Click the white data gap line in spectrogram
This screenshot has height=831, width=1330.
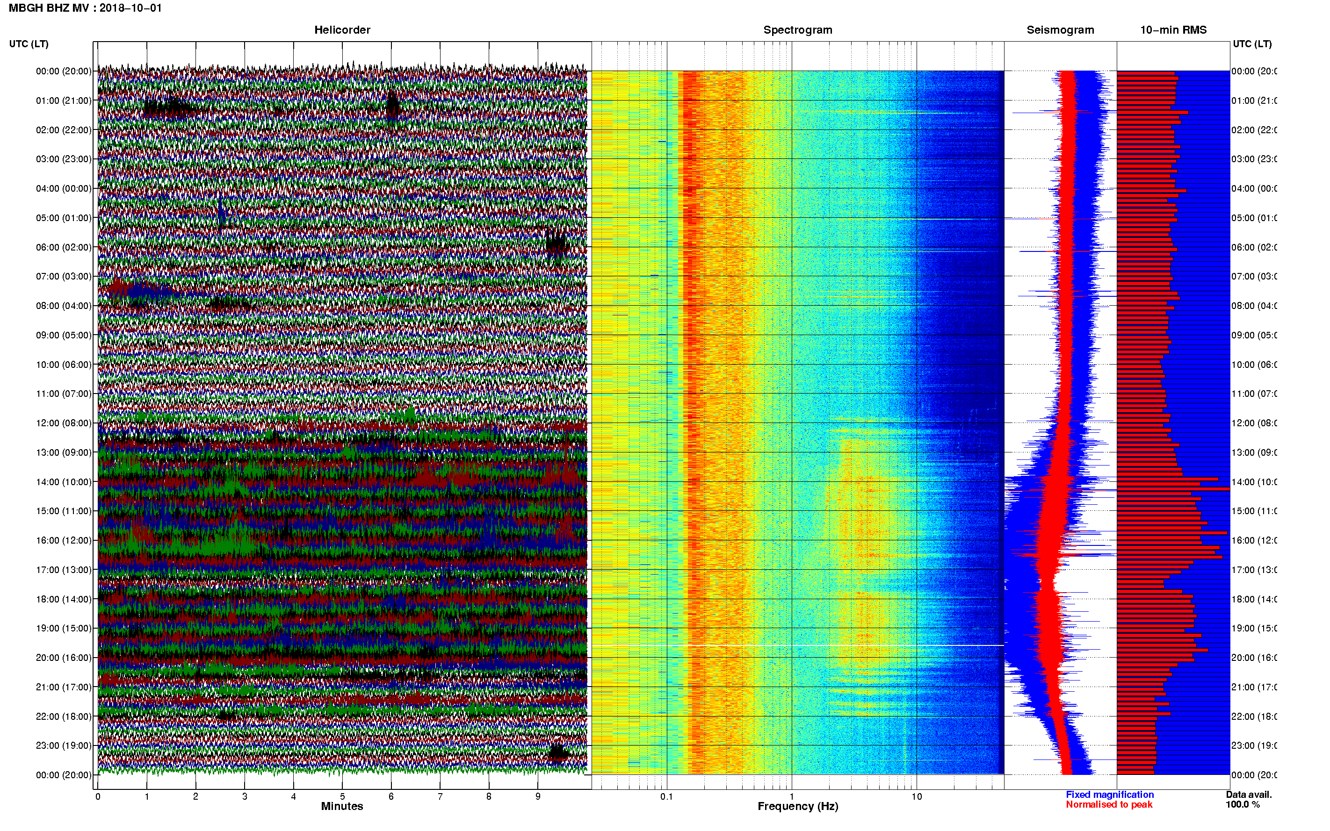798,645
